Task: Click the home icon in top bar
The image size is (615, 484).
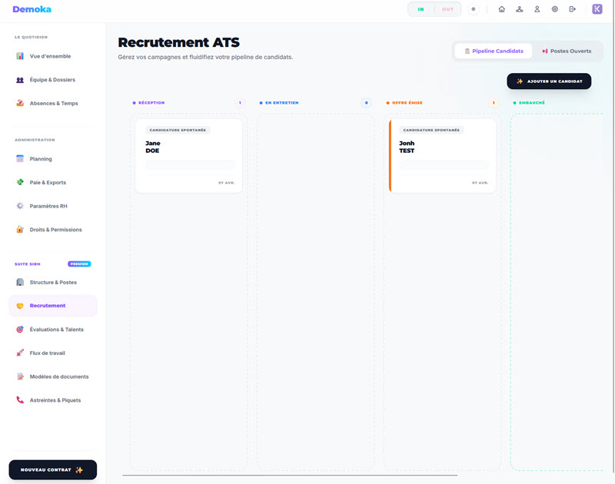Action: (x=501, y=8)
